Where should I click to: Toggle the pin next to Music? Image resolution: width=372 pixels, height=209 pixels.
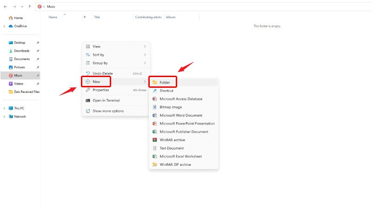(38, 76)
